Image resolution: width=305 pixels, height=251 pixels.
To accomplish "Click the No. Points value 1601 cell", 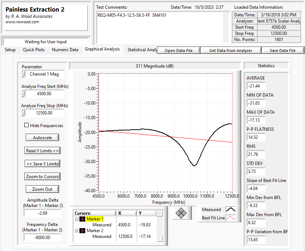I will coord(279,40).
